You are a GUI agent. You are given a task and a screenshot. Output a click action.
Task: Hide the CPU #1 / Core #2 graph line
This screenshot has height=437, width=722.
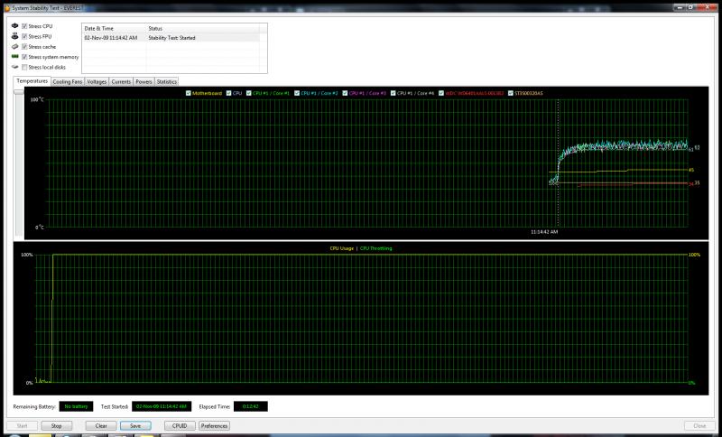coord(297,93)
